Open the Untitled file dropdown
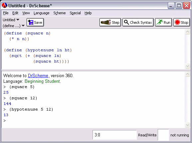 coord(11,20)
